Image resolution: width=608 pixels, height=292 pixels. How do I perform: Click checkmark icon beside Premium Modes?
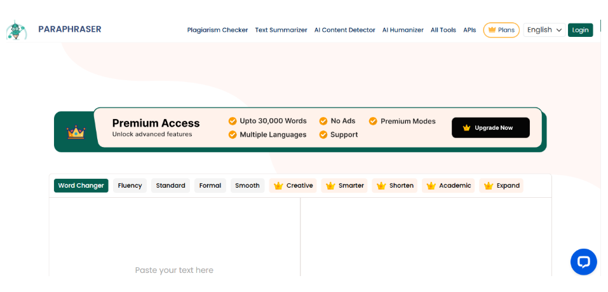[x=373, y=121]
